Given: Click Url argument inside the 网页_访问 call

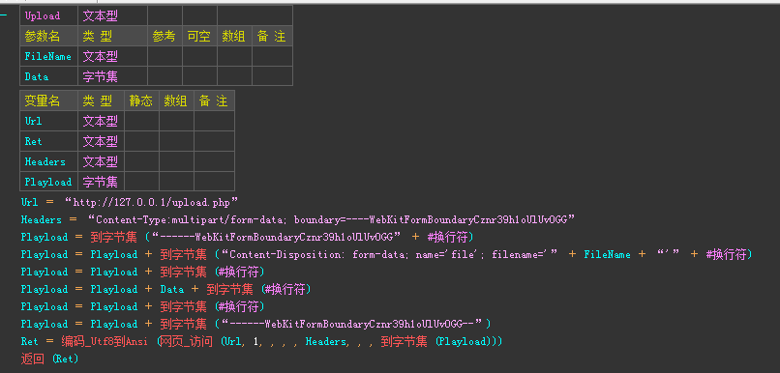Looking at the screenshot, I should click(x=232, y=342).
